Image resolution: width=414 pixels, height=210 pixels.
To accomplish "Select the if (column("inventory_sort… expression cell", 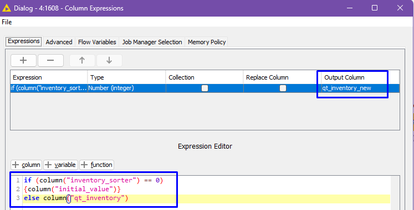I will tap(49, 88).
